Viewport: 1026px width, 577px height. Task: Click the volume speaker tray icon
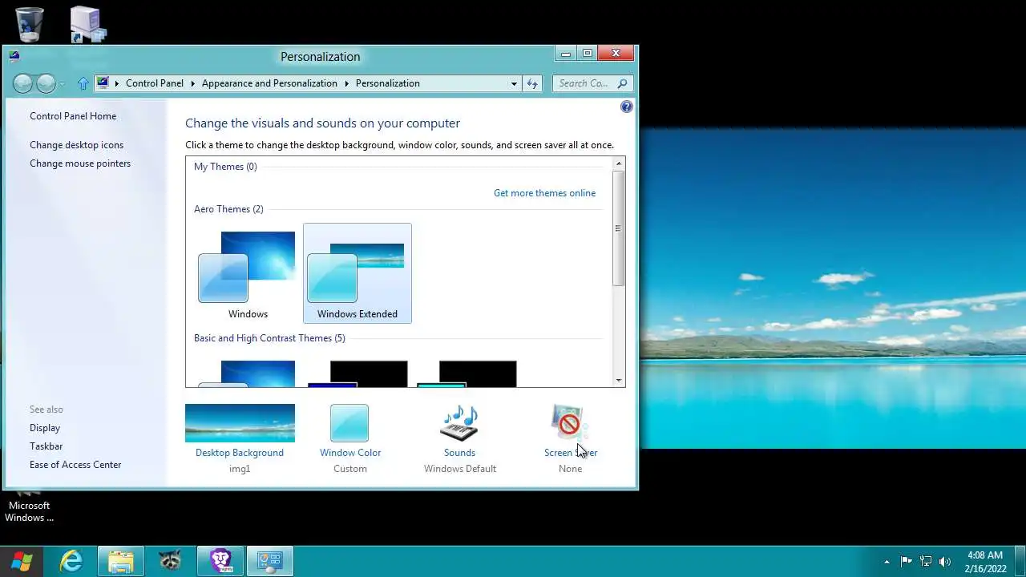(945, 562)
